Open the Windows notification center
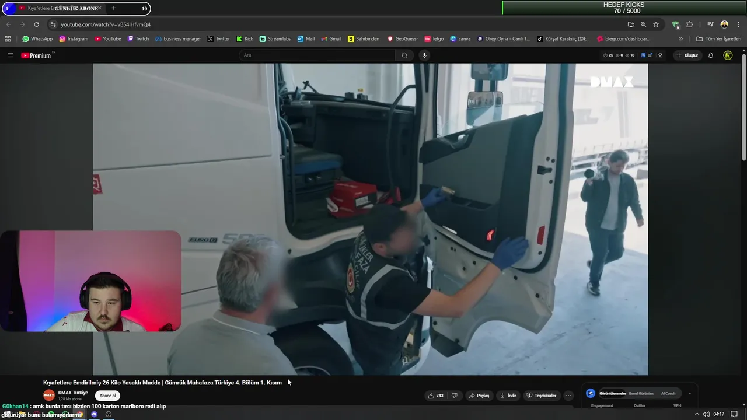 pos(734,414)
